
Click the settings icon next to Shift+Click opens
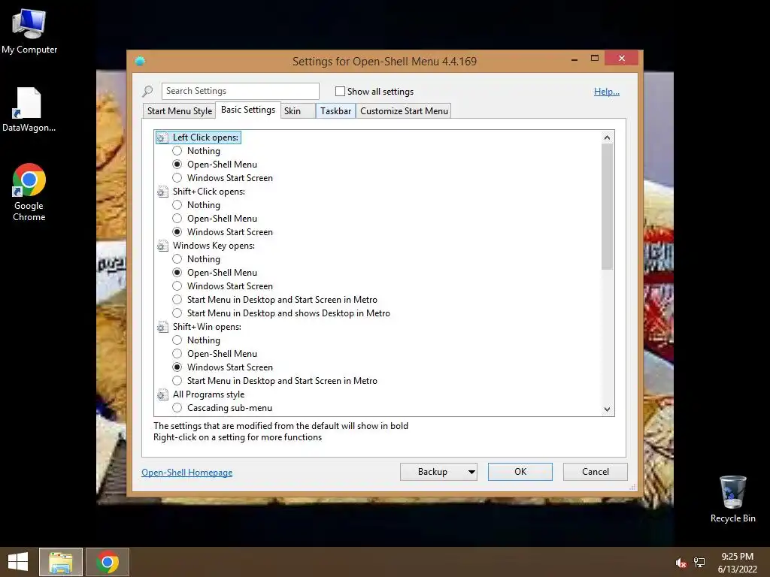tap(162, 192)
